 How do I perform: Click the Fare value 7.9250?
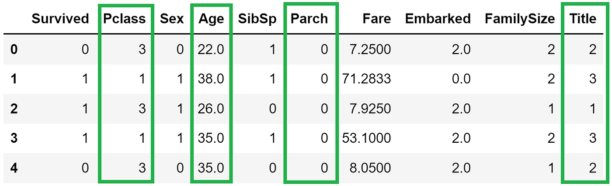pos(371,108)
